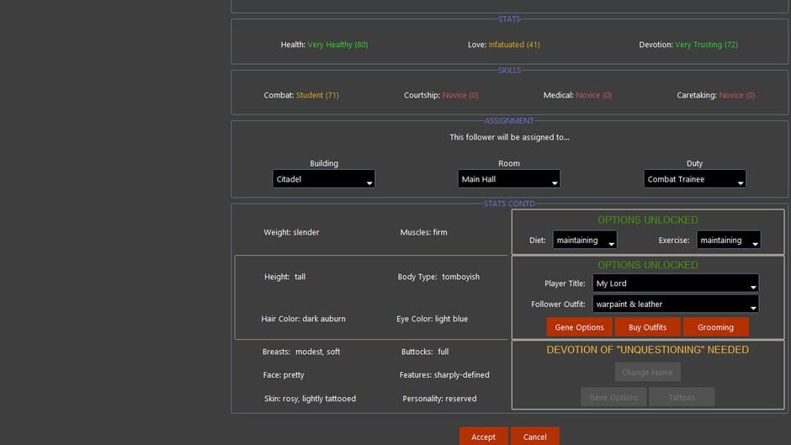791x445 pixels.
Task: Open the Follower Outfit dropdown
Action: (x=675, y=305)
